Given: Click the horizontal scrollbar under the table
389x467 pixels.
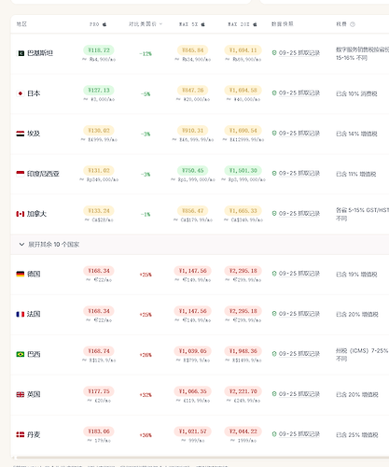Looking at the screenshot, I should pos(201,458).
